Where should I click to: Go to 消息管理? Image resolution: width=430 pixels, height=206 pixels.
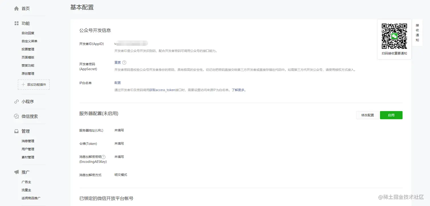click(x=28, y=141)
